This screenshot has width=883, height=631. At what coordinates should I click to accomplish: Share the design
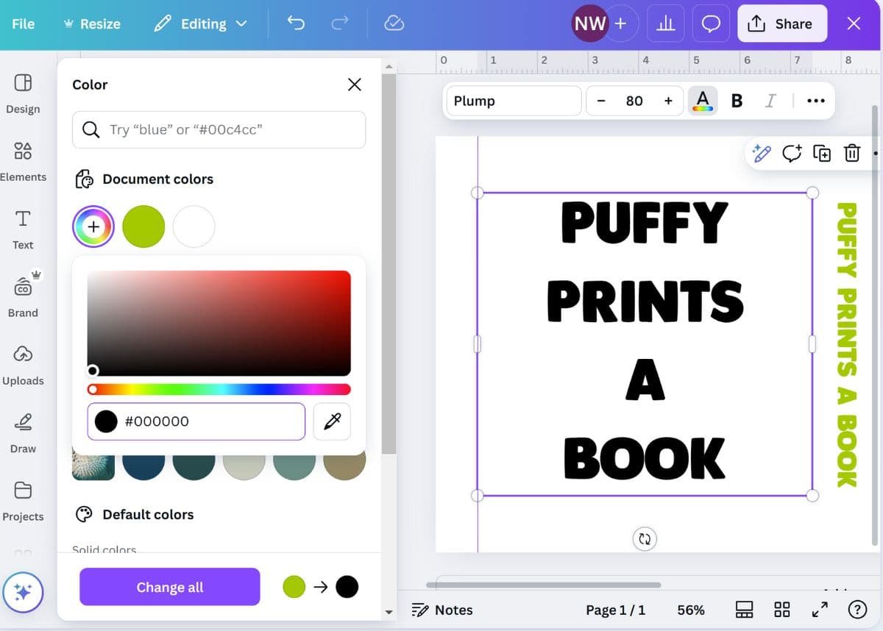pos(782,24)
